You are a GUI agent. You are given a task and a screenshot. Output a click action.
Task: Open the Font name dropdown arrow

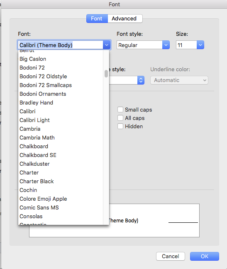tap(107, 45)
